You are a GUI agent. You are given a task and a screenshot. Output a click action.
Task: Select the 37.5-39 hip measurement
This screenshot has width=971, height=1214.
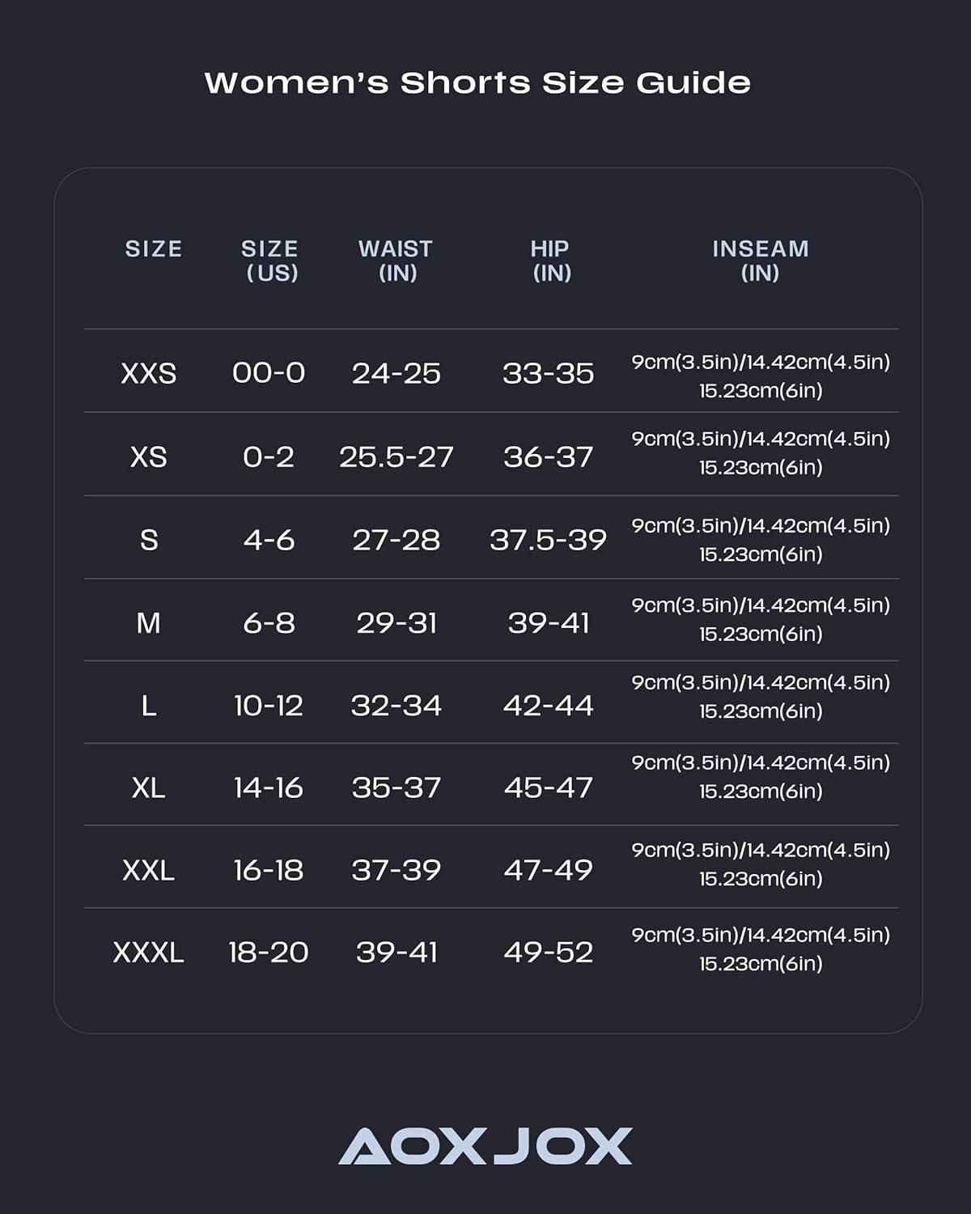point(548,540)
